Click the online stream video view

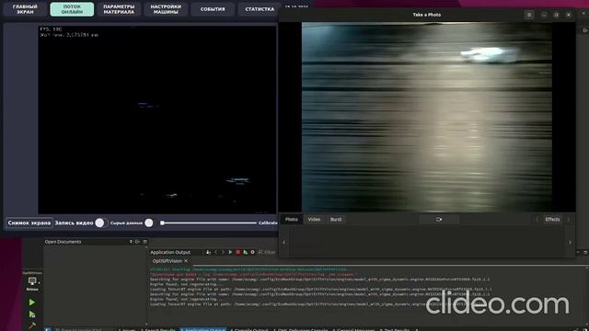tap(156, 120)
